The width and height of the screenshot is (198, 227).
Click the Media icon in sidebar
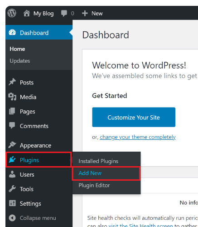pos(12,97)
